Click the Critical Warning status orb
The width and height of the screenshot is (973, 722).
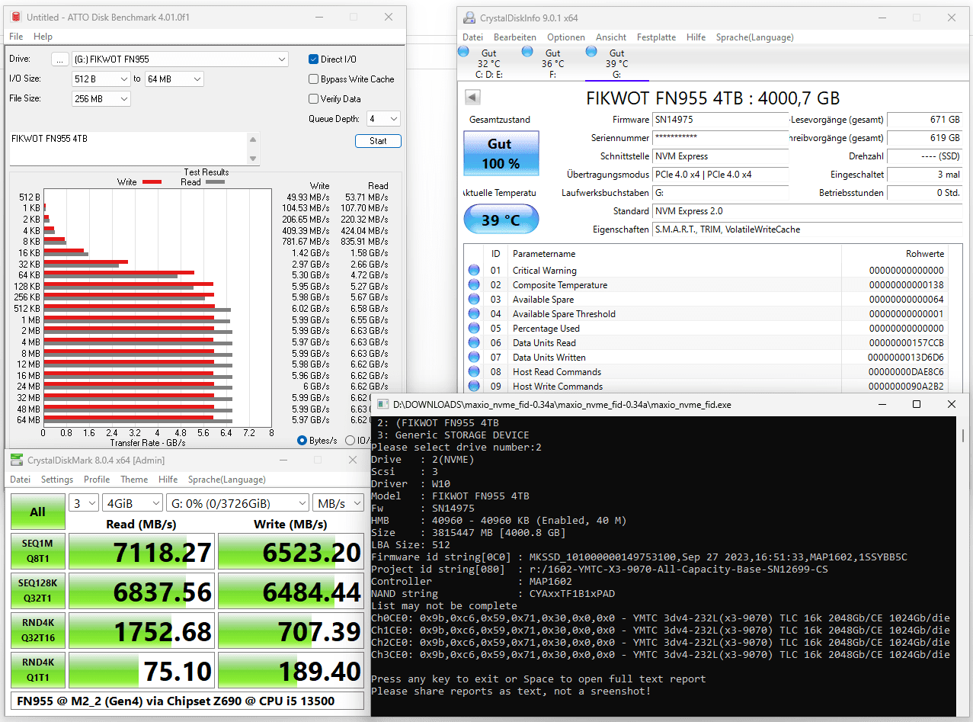point(474,270)
